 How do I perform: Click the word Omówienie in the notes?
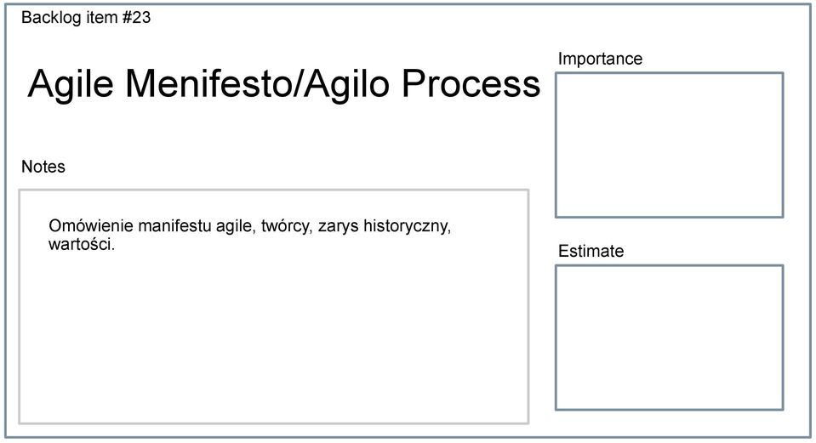[x=91, y=226]
